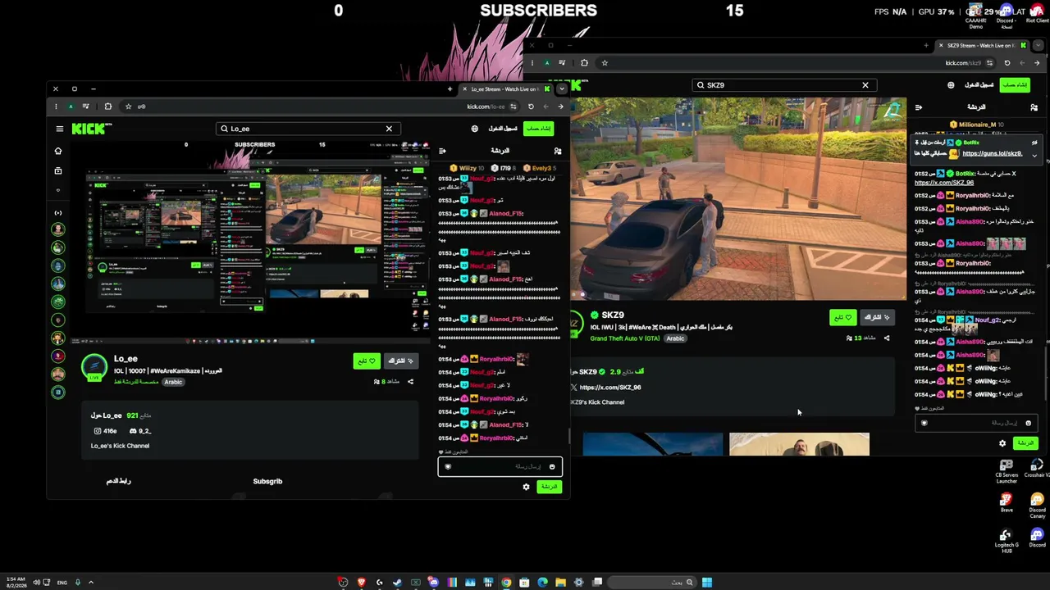Bookmark the Lo_ee page with star icon
1050x590 pixels.
[128, 107]
